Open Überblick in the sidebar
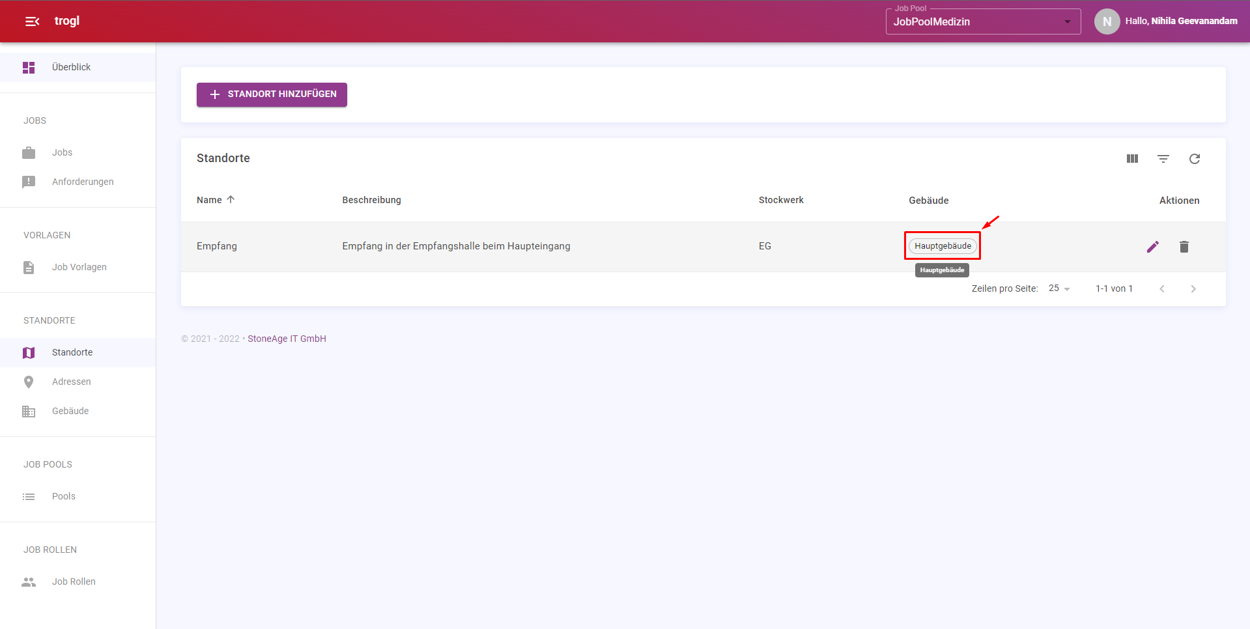This screenshot has width=1250, height=629. (x=78, y=68)
